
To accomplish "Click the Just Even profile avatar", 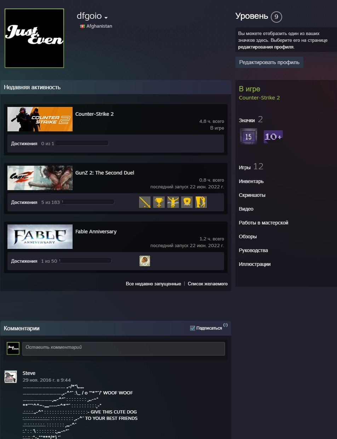I will [34, 38].
